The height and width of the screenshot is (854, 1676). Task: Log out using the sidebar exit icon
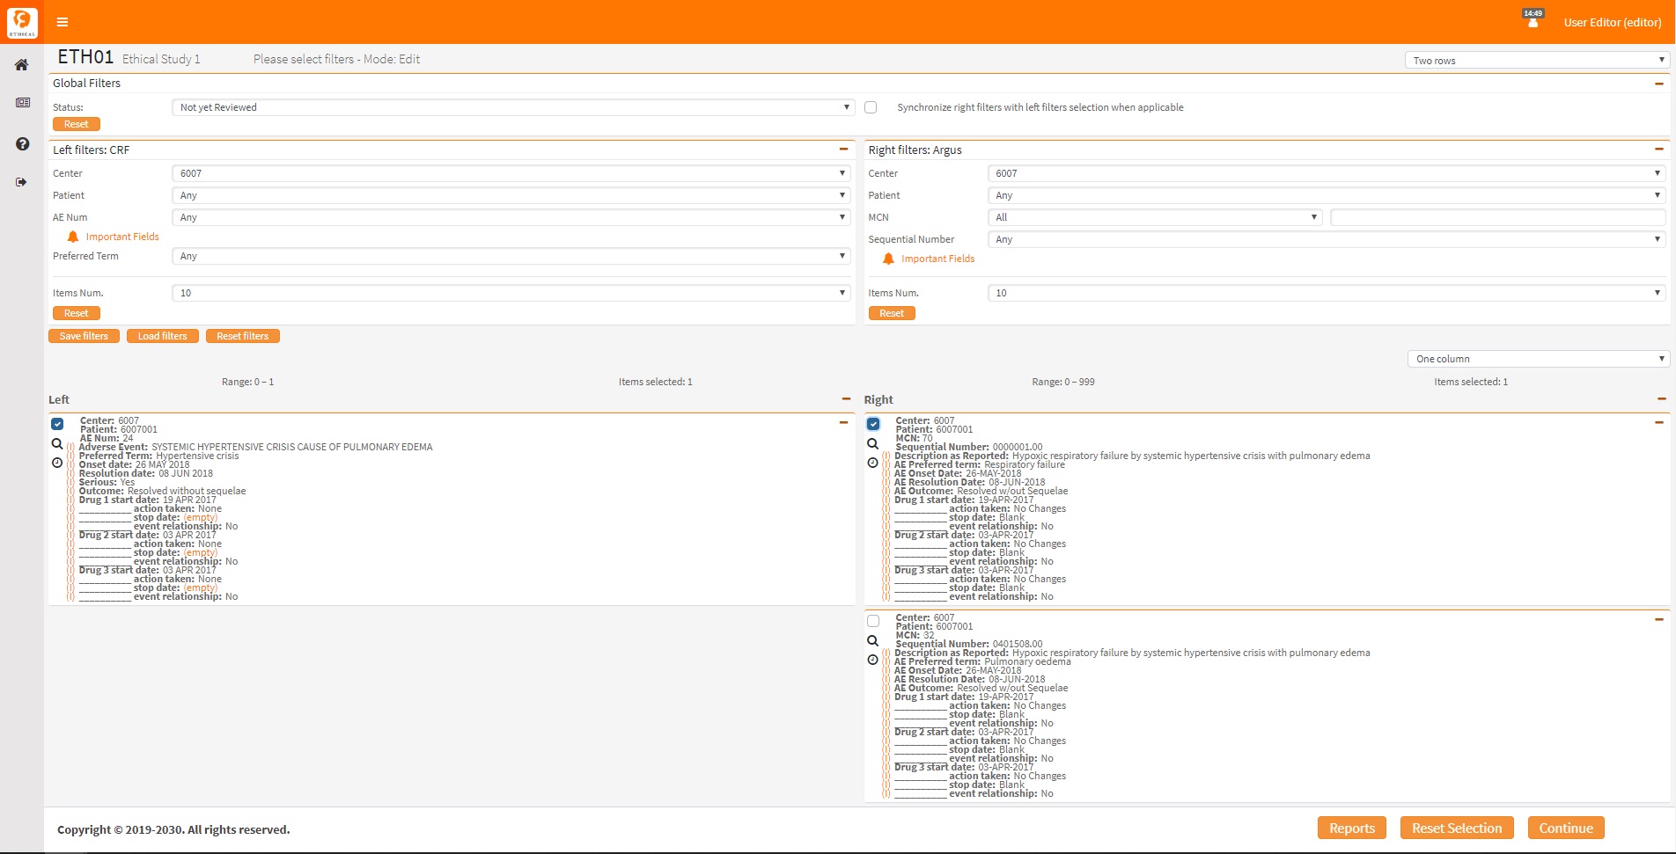(21, 182)
